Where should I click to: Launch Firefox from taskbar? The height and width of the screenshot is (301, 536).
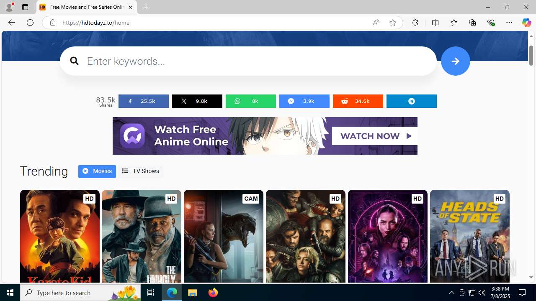(213, 293)
